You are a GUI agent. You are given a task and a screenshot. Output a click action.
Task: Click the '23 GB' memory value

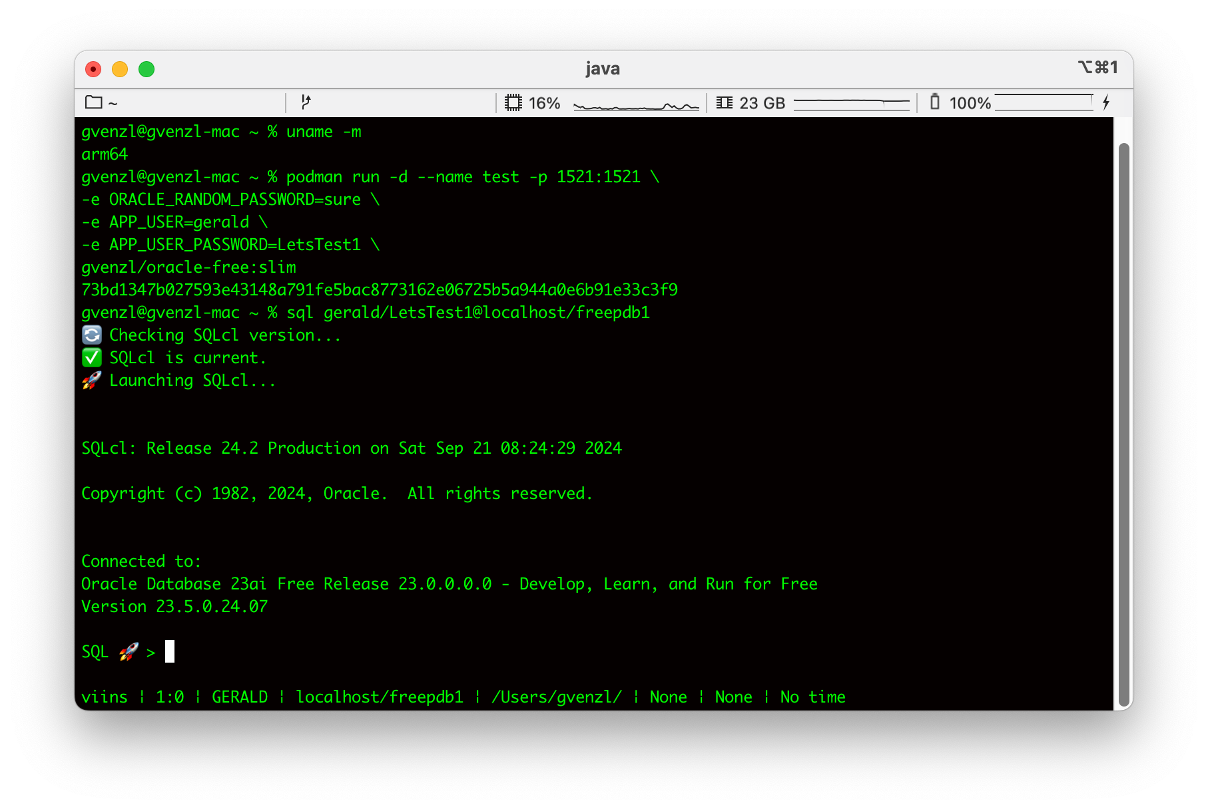[x=762, y=103]
